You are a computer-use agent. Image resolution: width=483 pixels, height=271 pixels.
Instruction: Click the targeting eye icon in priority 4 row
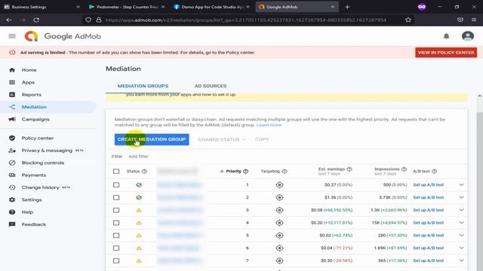point(279,223)
